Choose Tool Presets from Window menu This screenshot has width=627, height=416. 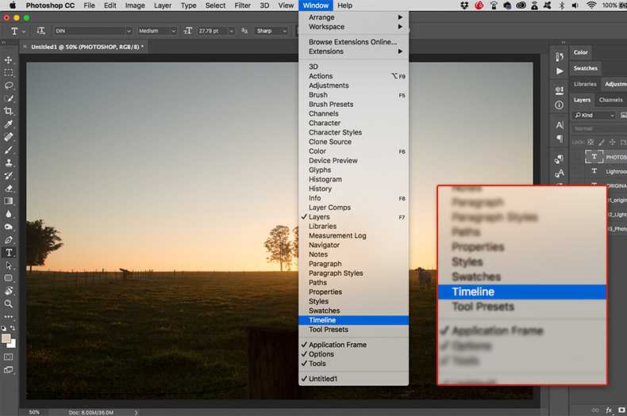click(x=353, y=330)
